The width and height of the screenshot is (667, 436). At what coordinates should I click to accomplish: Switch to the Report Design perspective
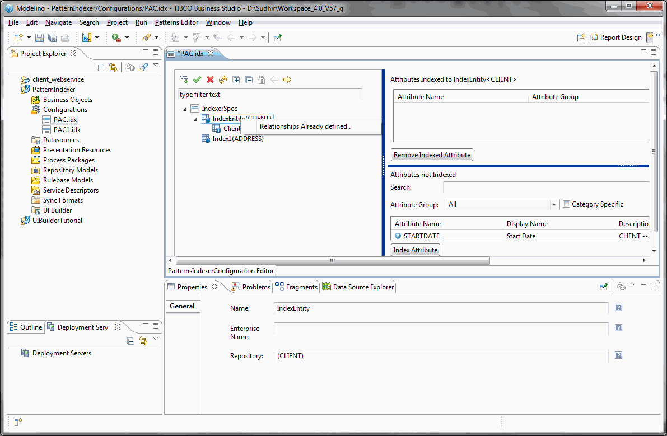pyautogui.click(x=615, y=37)
